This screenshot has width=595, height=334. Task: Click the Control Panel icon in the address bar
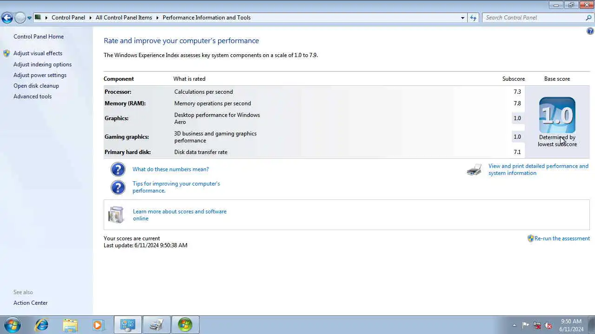click(x=38, y=18)
